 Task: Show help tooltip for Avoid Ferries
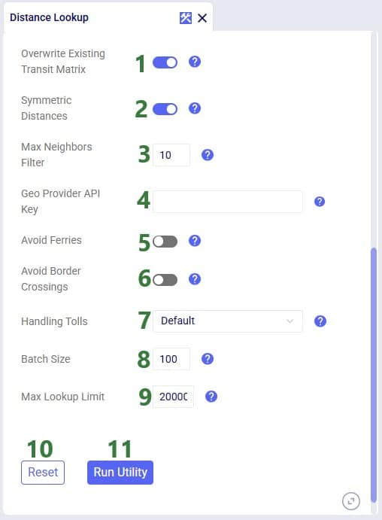195,241
